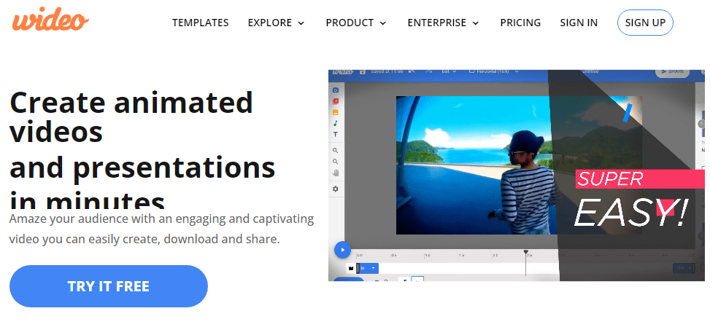Go to the Pricing page

pos(520,23)
